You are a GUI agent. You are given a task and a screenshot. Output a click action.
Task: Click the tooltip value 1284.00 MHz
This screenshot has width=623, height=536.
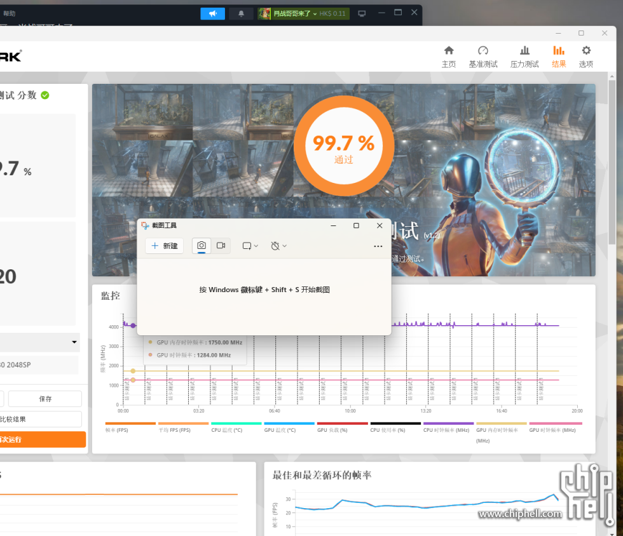coord(214,355)
